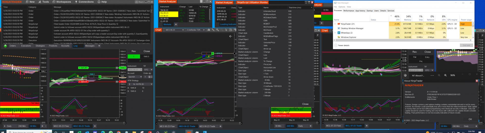Open the Connections menu
Viewport: 485px width, 133px height.
84,2
